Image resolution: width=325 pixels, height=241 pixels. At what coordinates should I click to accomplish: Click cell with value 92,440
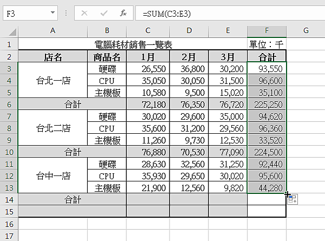point(266,164)
